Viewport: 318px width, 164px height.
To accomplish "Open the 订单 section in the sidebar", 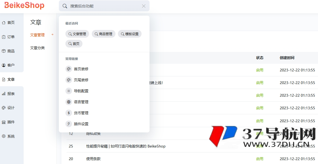I will pos(9,37).
